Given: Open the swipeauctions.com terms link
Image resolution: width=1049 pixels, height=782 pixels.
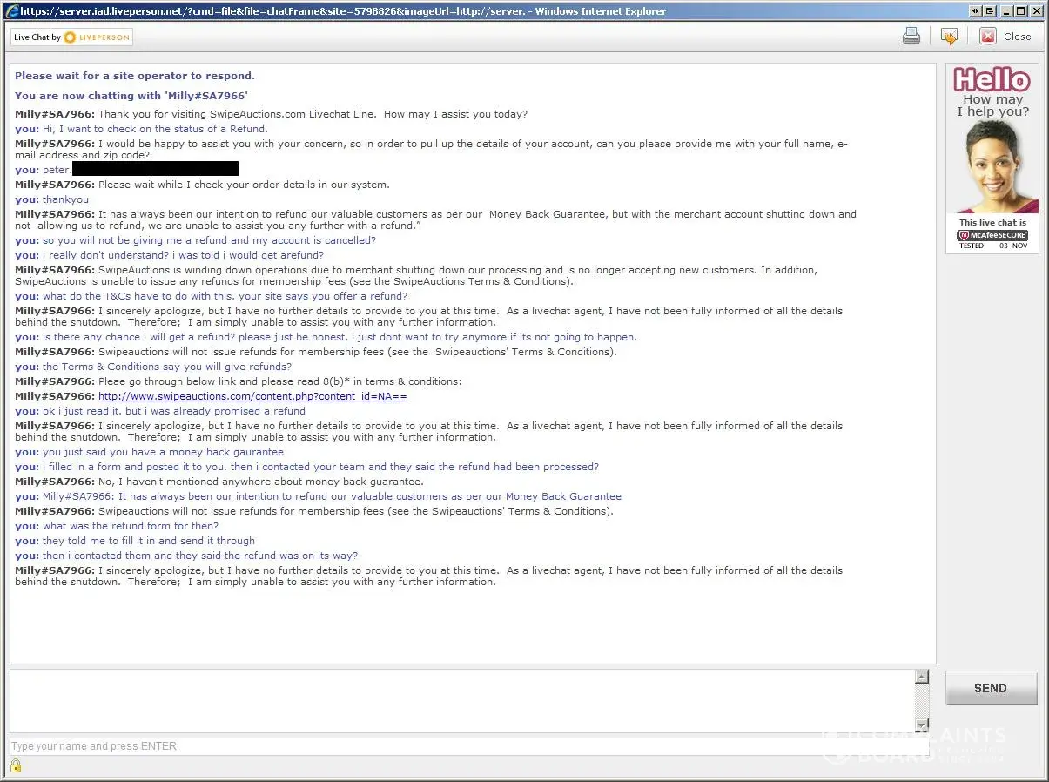Looking at the screenshot, I should pos(252,396).
